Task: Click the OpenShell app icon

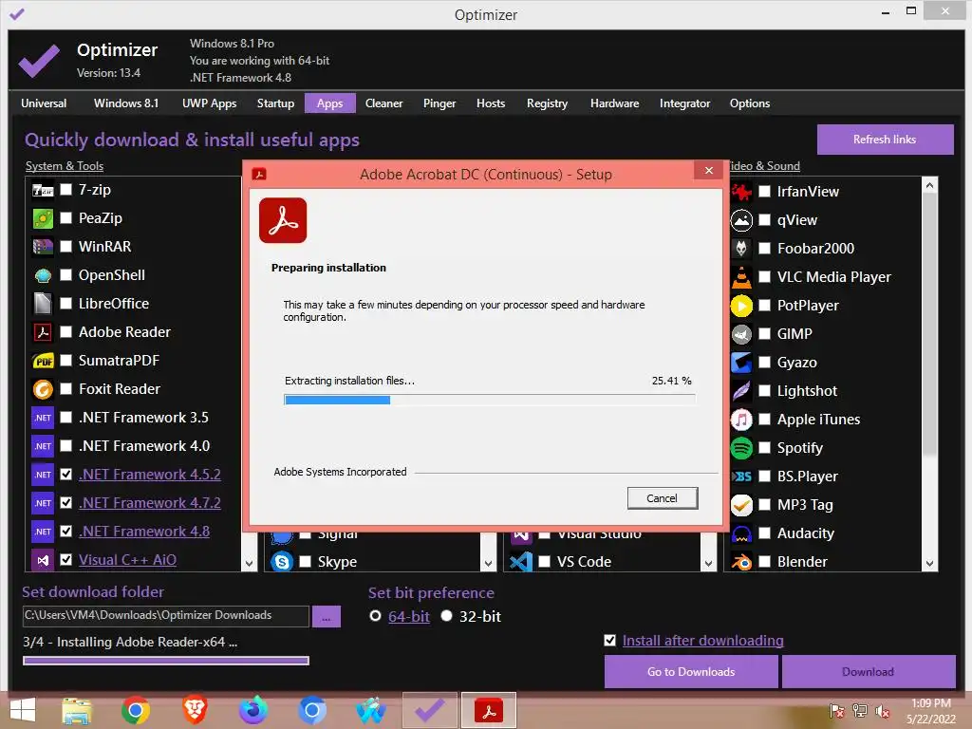Action: (x=43, y=275)
